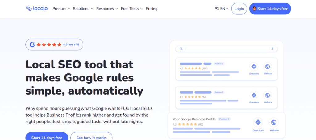Click the Position 3 badge
The width and height of the screenshot is (316, 140).
(x=224, y=119)
